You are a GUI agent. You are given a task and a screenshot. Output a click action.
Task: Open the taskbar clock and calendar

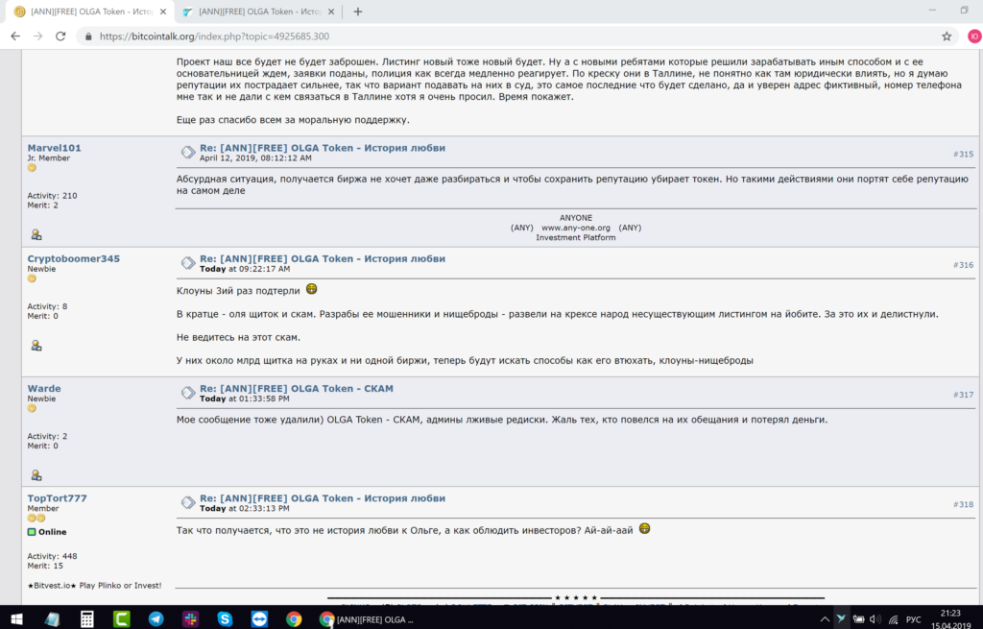pos(951,619)
